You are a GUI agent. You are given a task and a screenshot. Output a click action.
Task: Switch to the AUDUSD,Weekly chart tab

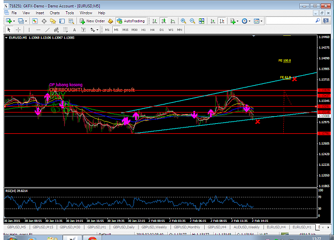(x=247, y=227)
